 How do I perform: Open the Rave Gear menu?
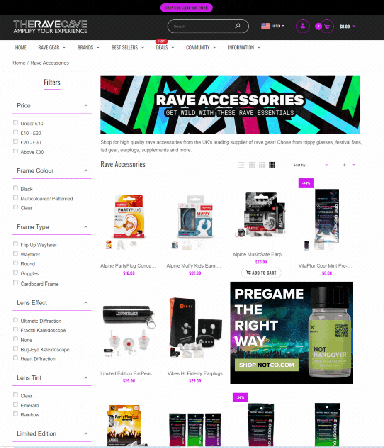(52, 48)
